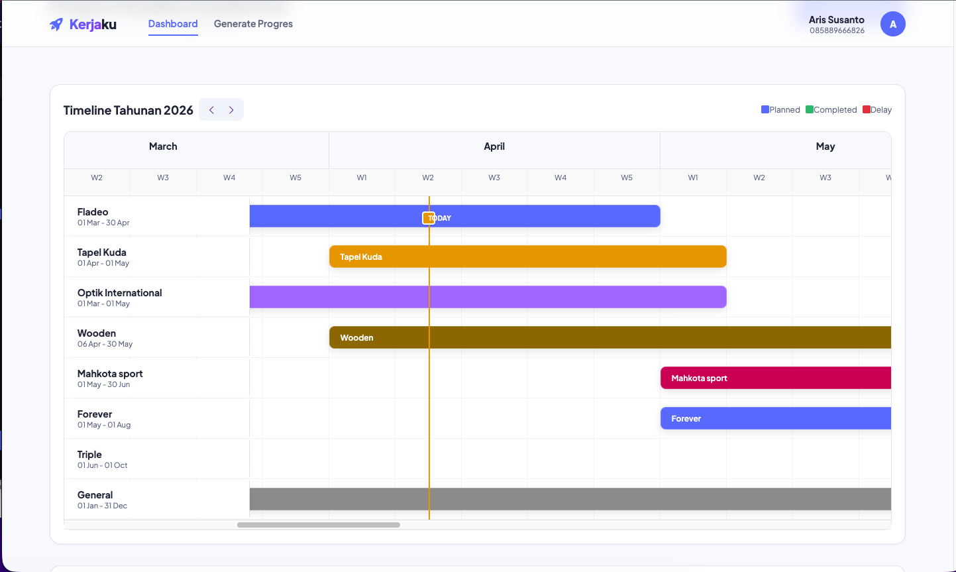Viewport: 956px width, 572px height.
Task: Select the purple Optik International bar
Action: point(530,297)
